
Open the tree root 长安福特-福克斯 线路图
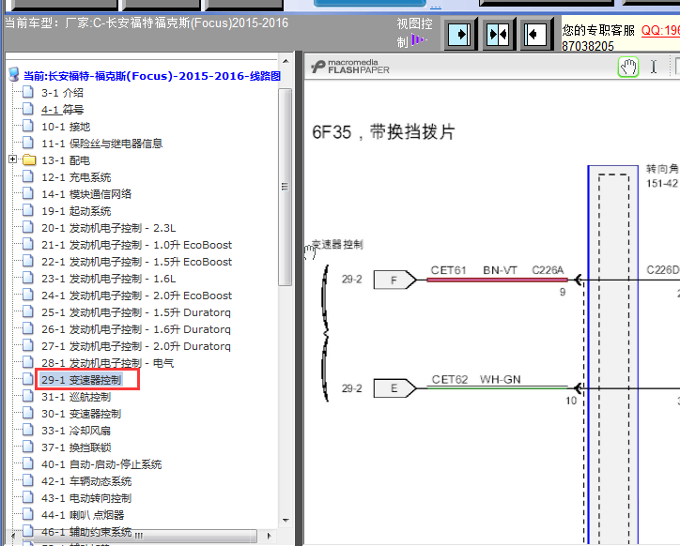coord(152,76)
